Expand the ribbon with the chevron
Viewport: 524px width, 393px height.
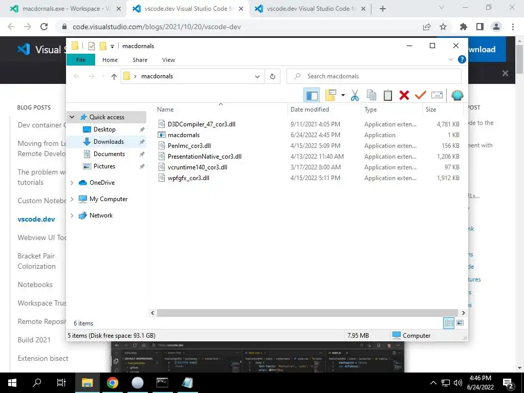click(450, 59)
